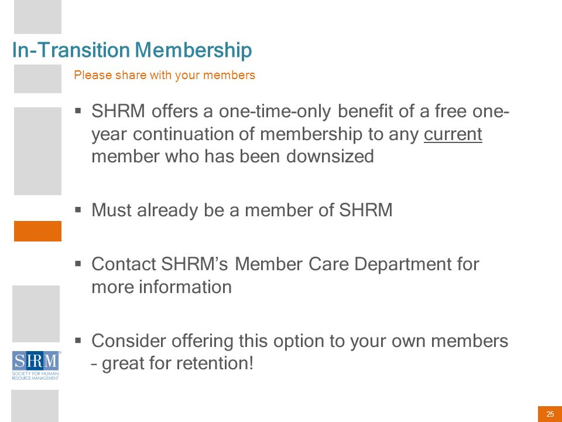Click the first bullet marker before SHRM offers
Image resolution: width=562 pixels, height=422 pixels.
pos(78,110)
